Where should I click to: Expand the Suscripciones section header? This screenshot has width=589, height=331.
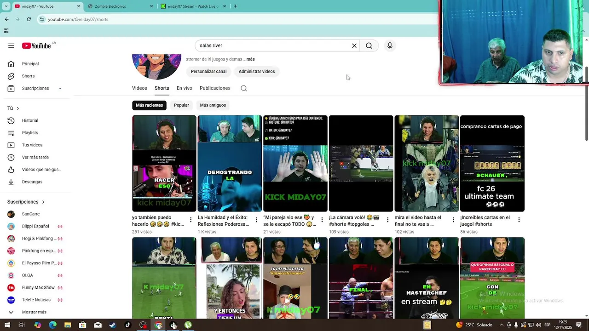[26, 202]
